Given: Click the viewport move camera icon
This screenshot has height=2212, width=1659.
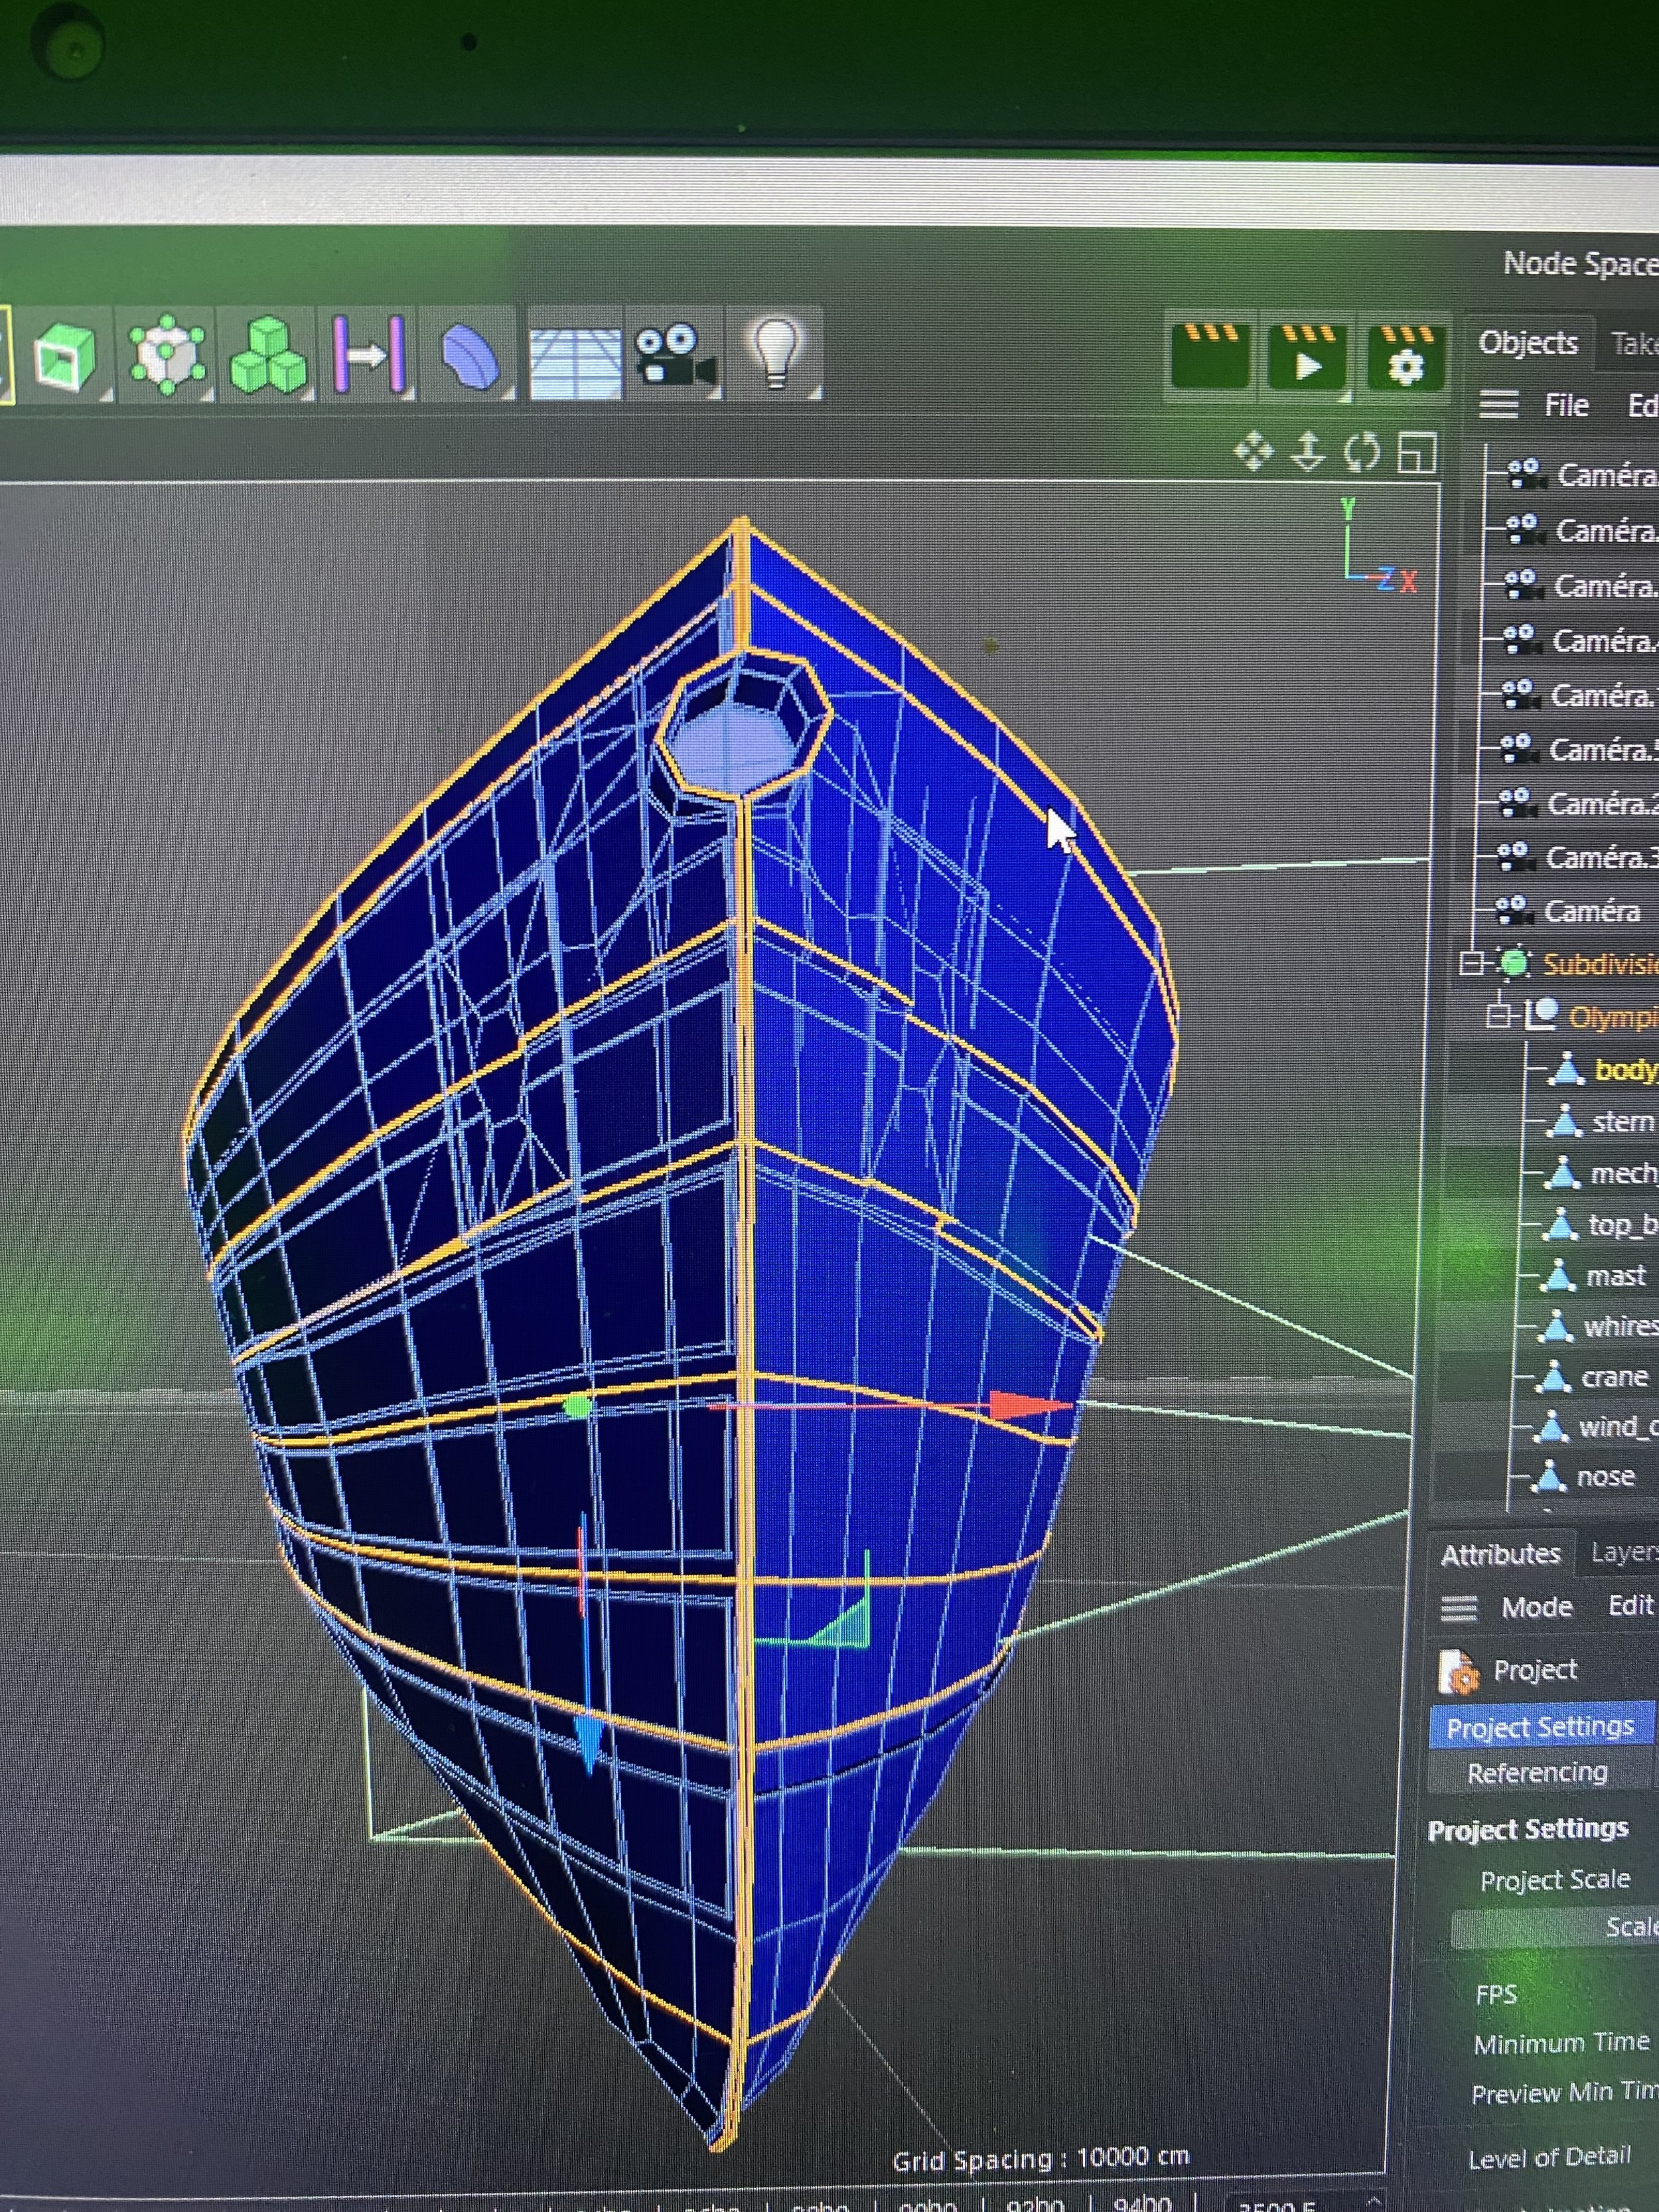Looking at the screenshot, I should (1254, 452).
